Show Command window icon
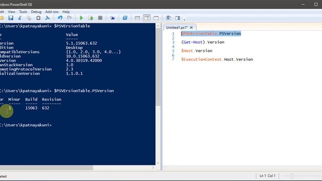 (x=169, y=18)
